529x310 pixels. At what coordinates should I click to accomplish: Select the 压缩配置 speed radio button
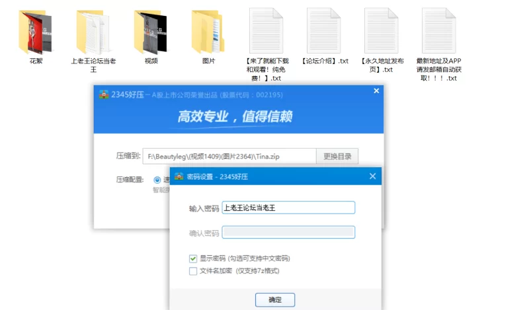coord(157,180)
